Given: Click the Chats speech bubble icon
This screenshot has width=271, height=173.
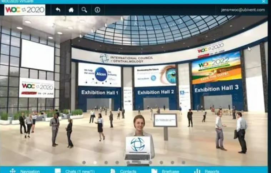Looking at the screenshot, I should 58,171.
